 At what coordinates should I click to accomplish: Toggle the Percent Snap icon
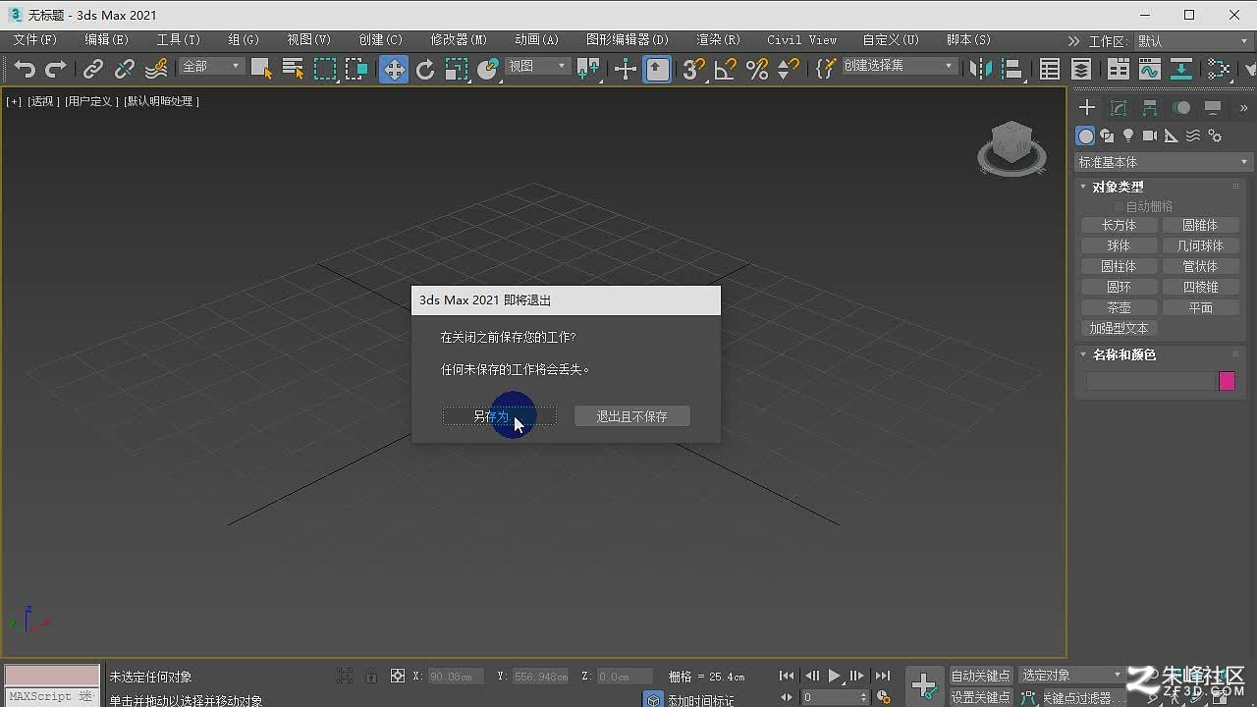(x=757, y=69)
